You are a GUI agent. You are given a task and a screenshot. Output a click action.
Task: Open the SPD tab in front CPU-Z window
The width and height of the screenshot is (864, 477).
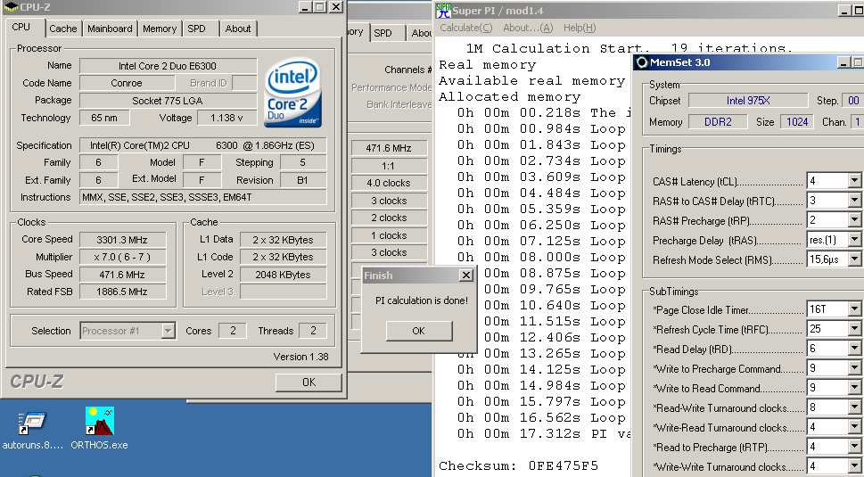196,29
